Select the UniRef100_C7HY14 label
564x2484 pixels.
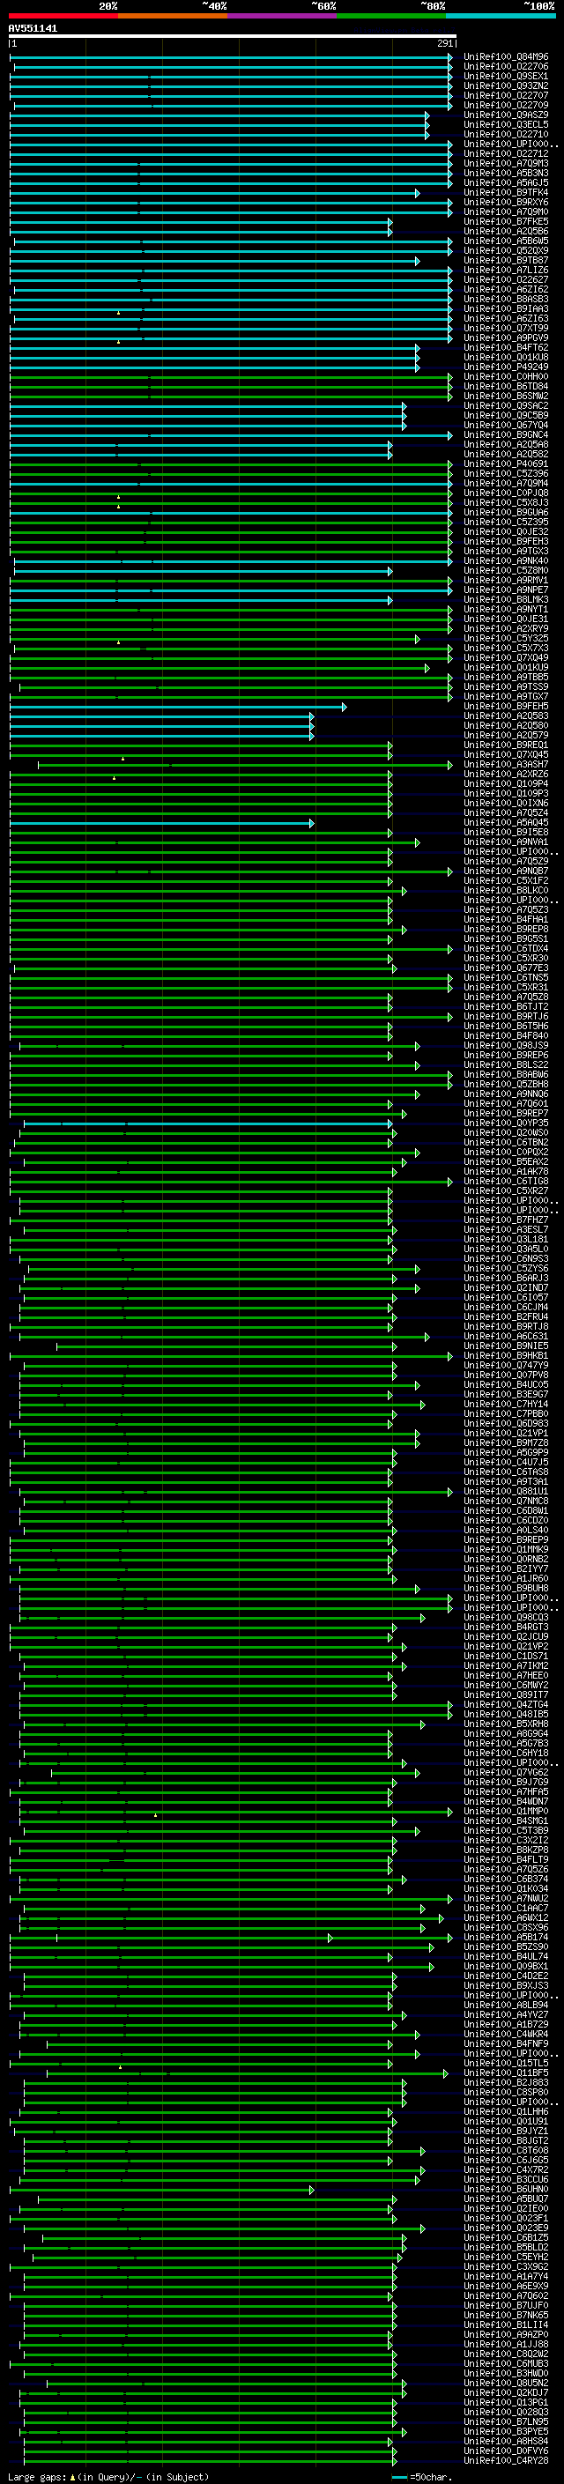[505, 1404]
